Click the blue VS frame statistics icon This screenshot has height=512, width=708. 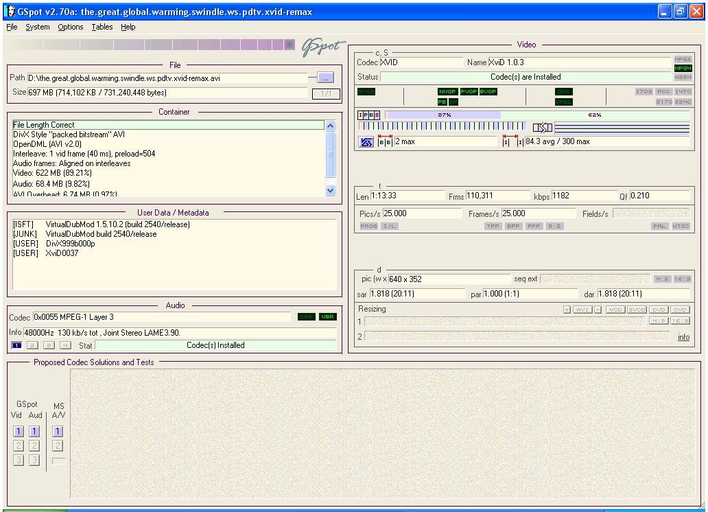point(366,142)
